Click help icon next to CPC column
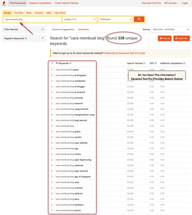 click(x=156, y=63)
